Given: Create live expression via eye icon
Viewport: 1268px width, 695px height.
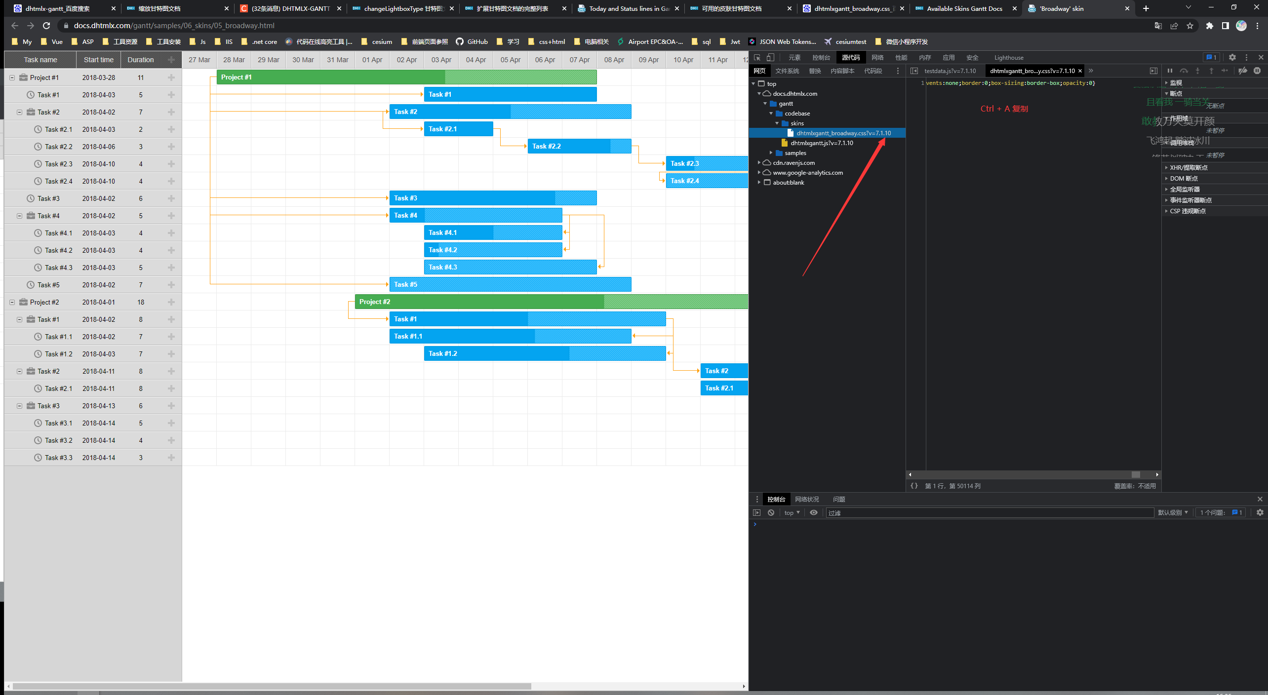Looking at the screenshot, I should (814, 512).
